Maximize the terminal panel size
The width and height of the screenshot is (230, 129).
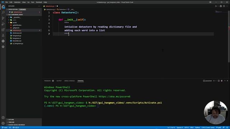(225, 81)
